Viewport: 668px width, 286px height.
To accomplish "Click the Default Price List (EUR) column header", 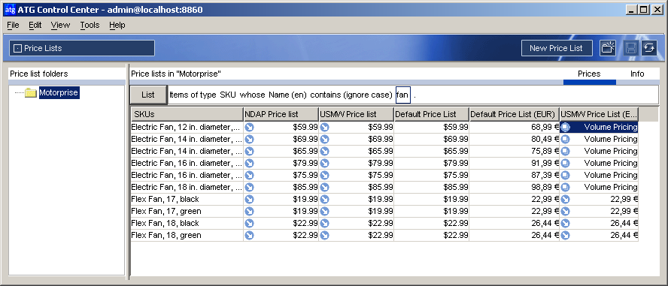I will tap(515, 114).
